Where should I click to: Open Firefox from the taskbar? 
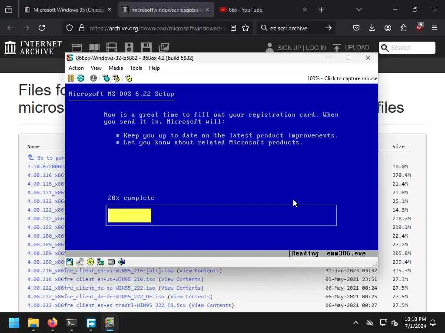53,323
